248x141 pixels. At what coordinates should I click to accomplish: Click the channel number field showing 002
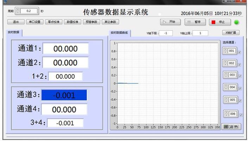[232, 63]
